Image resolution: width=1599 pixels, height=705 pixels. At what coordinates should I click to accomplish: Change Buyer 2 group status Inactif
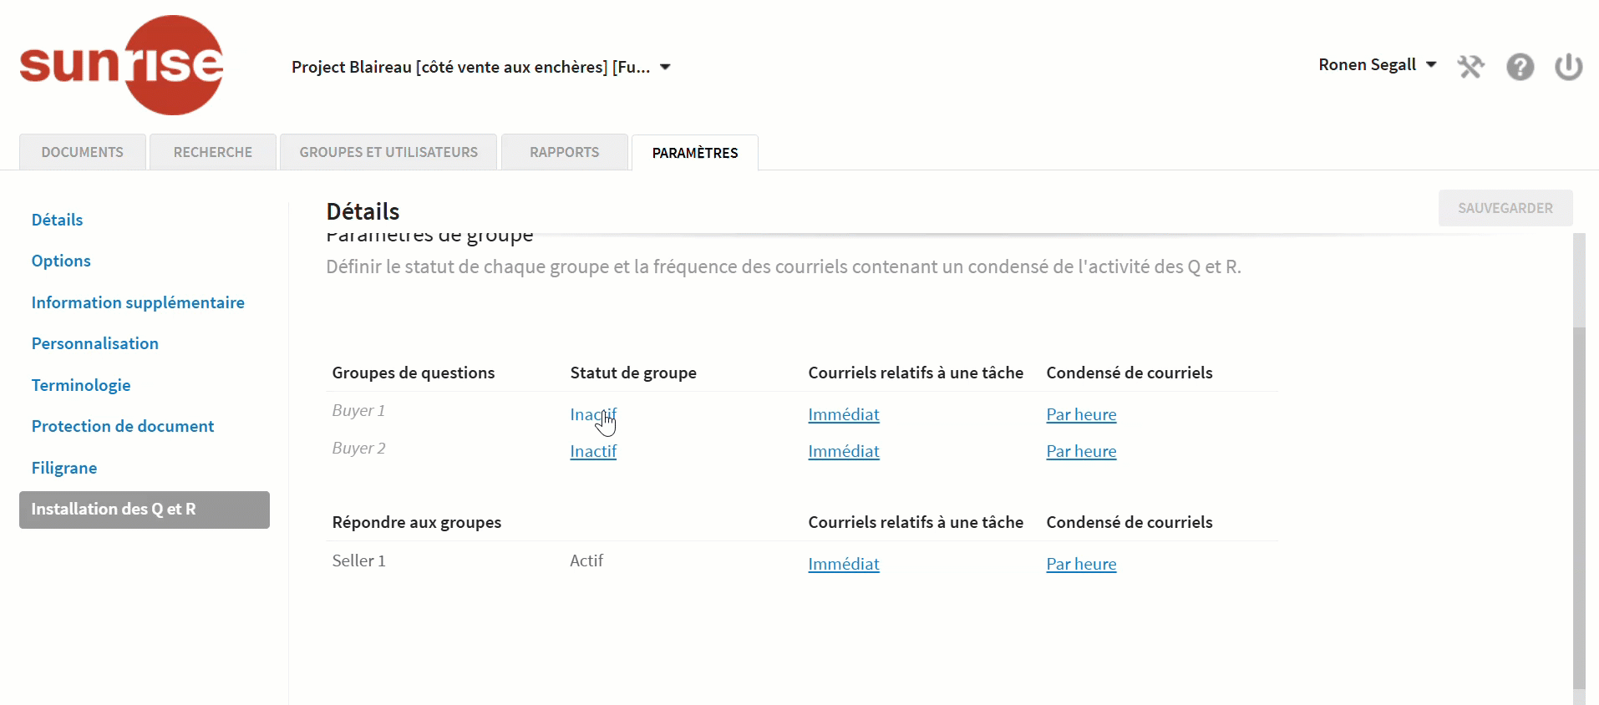593,451
